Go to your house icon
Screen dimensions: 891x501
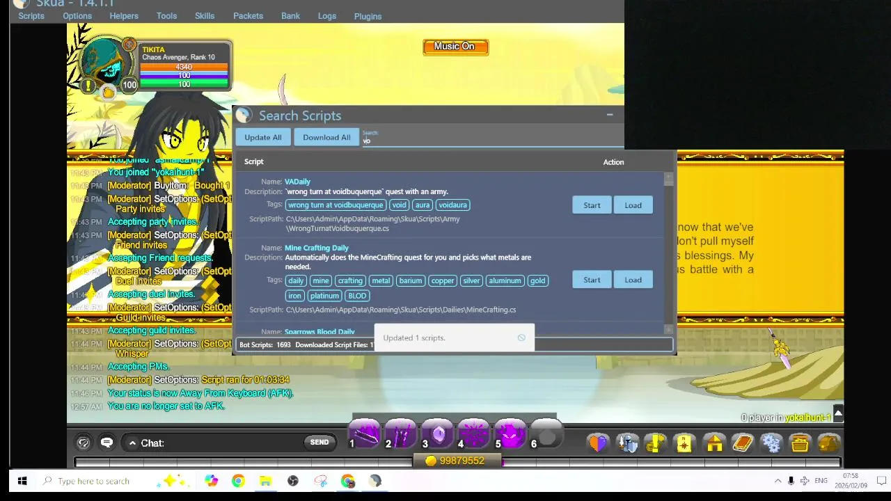[713, 443]
